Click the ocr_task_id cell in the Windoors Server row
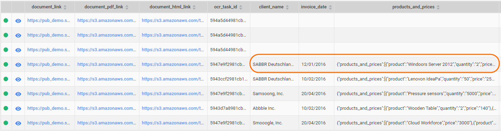Screen dimensions: 501x131 229,64
